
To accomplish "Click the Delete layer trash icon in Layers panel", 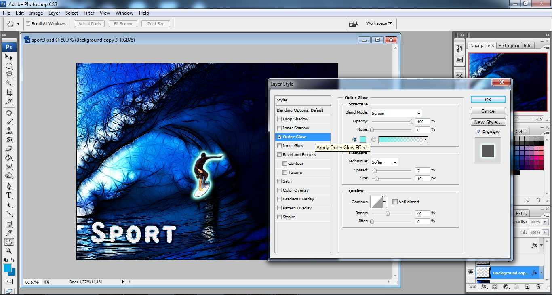I will pos(538,287).
